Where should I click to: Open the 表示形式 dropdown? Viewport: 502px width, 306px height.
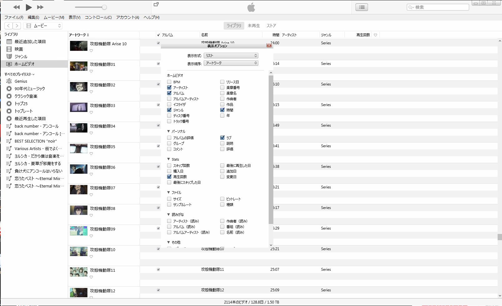231,56
